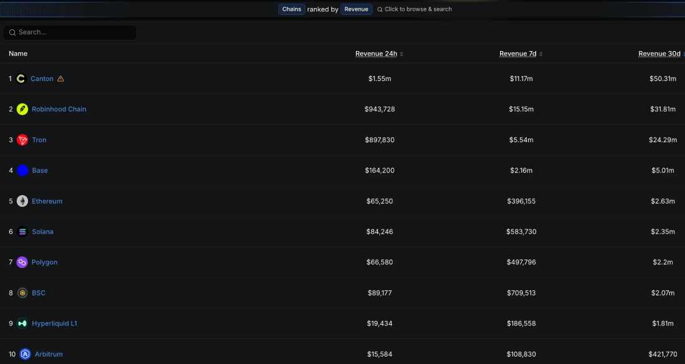Open the Polygon chain link
685x364 pixels.
click(x=45, y=262)
